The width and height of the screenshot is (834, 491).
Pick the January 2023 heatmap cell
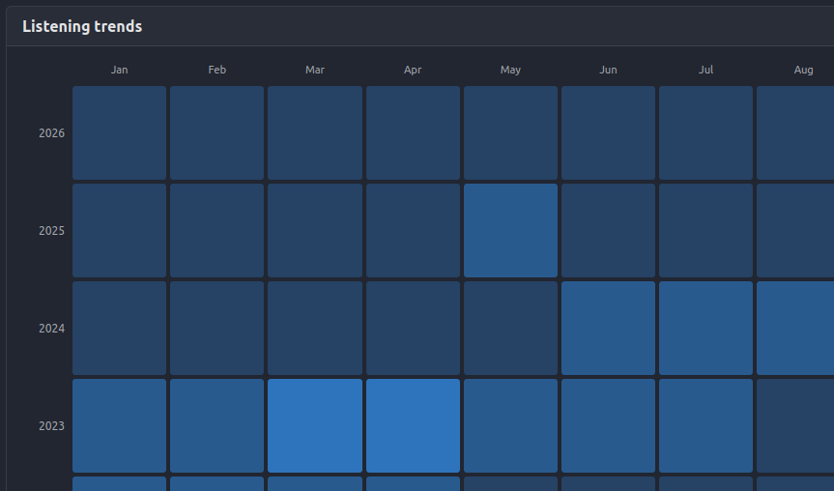[x=119, y=425]
